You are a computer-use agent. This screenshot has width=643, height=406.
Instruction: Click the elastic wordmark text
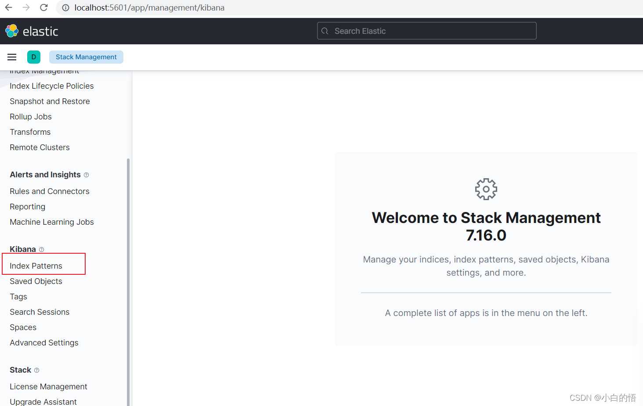coord(40,31)
